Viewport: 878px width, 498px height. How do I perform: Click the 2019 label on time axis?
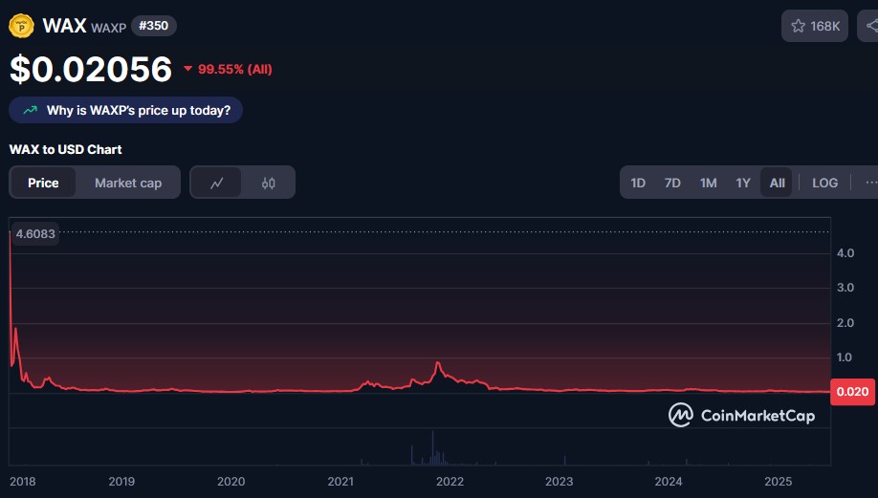click(121, 481)
